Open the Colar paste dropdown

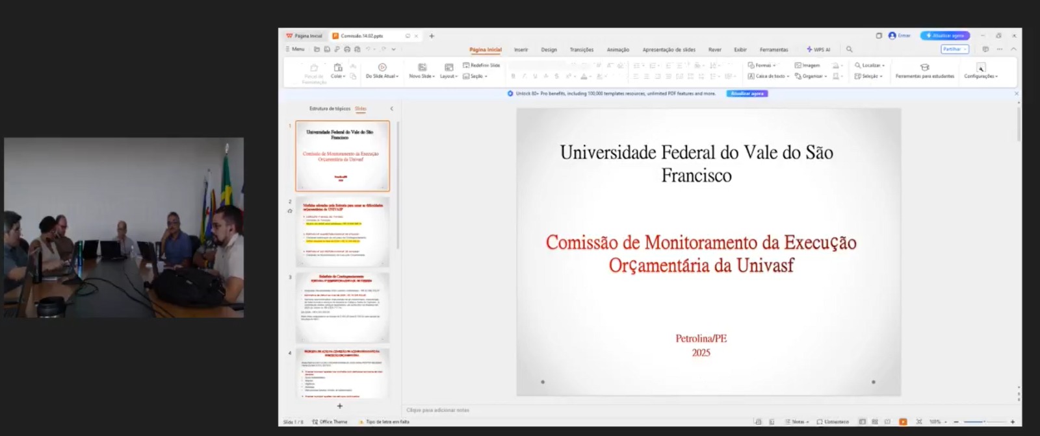pos(338,76)
